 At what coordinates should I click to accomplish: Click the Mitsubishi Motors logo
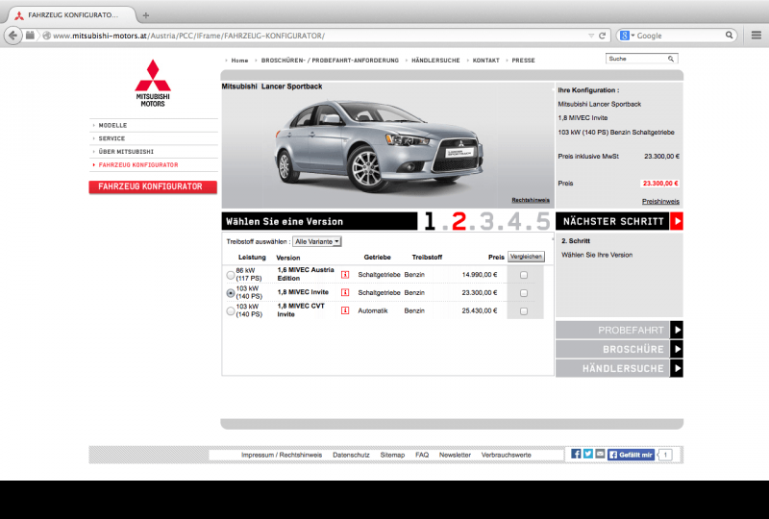coord(153,84)
